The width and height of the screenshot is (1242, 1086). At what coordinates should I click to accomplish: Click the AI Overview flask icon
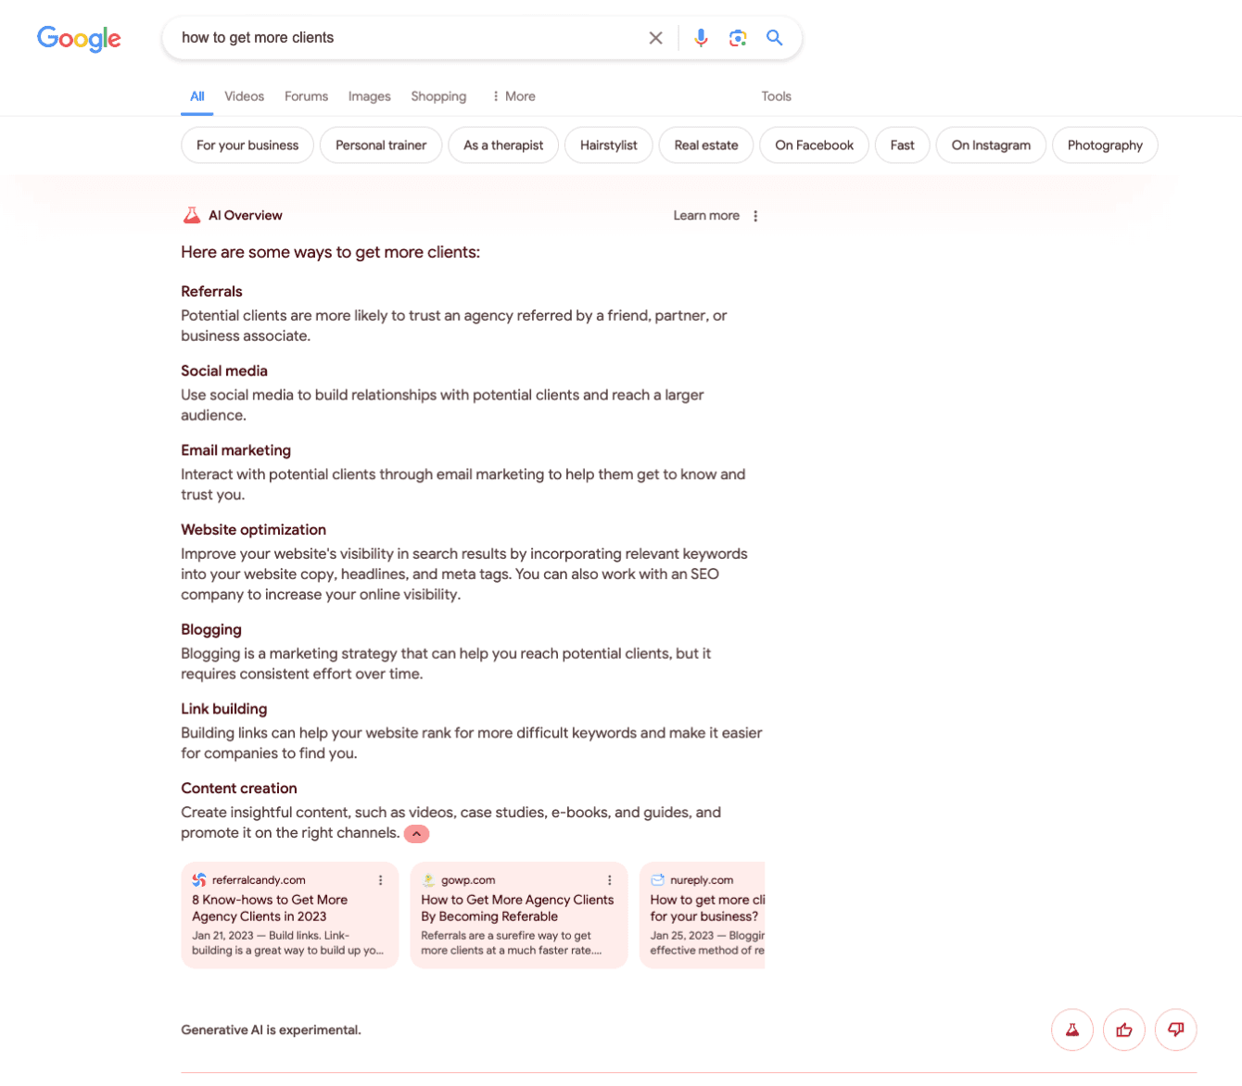tap(192, 215)
